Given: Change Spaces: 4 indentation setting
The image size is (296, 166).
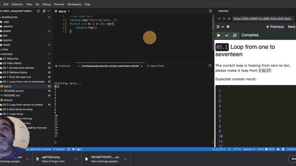Looking at the screenshot, I should [x=249, y=149].
